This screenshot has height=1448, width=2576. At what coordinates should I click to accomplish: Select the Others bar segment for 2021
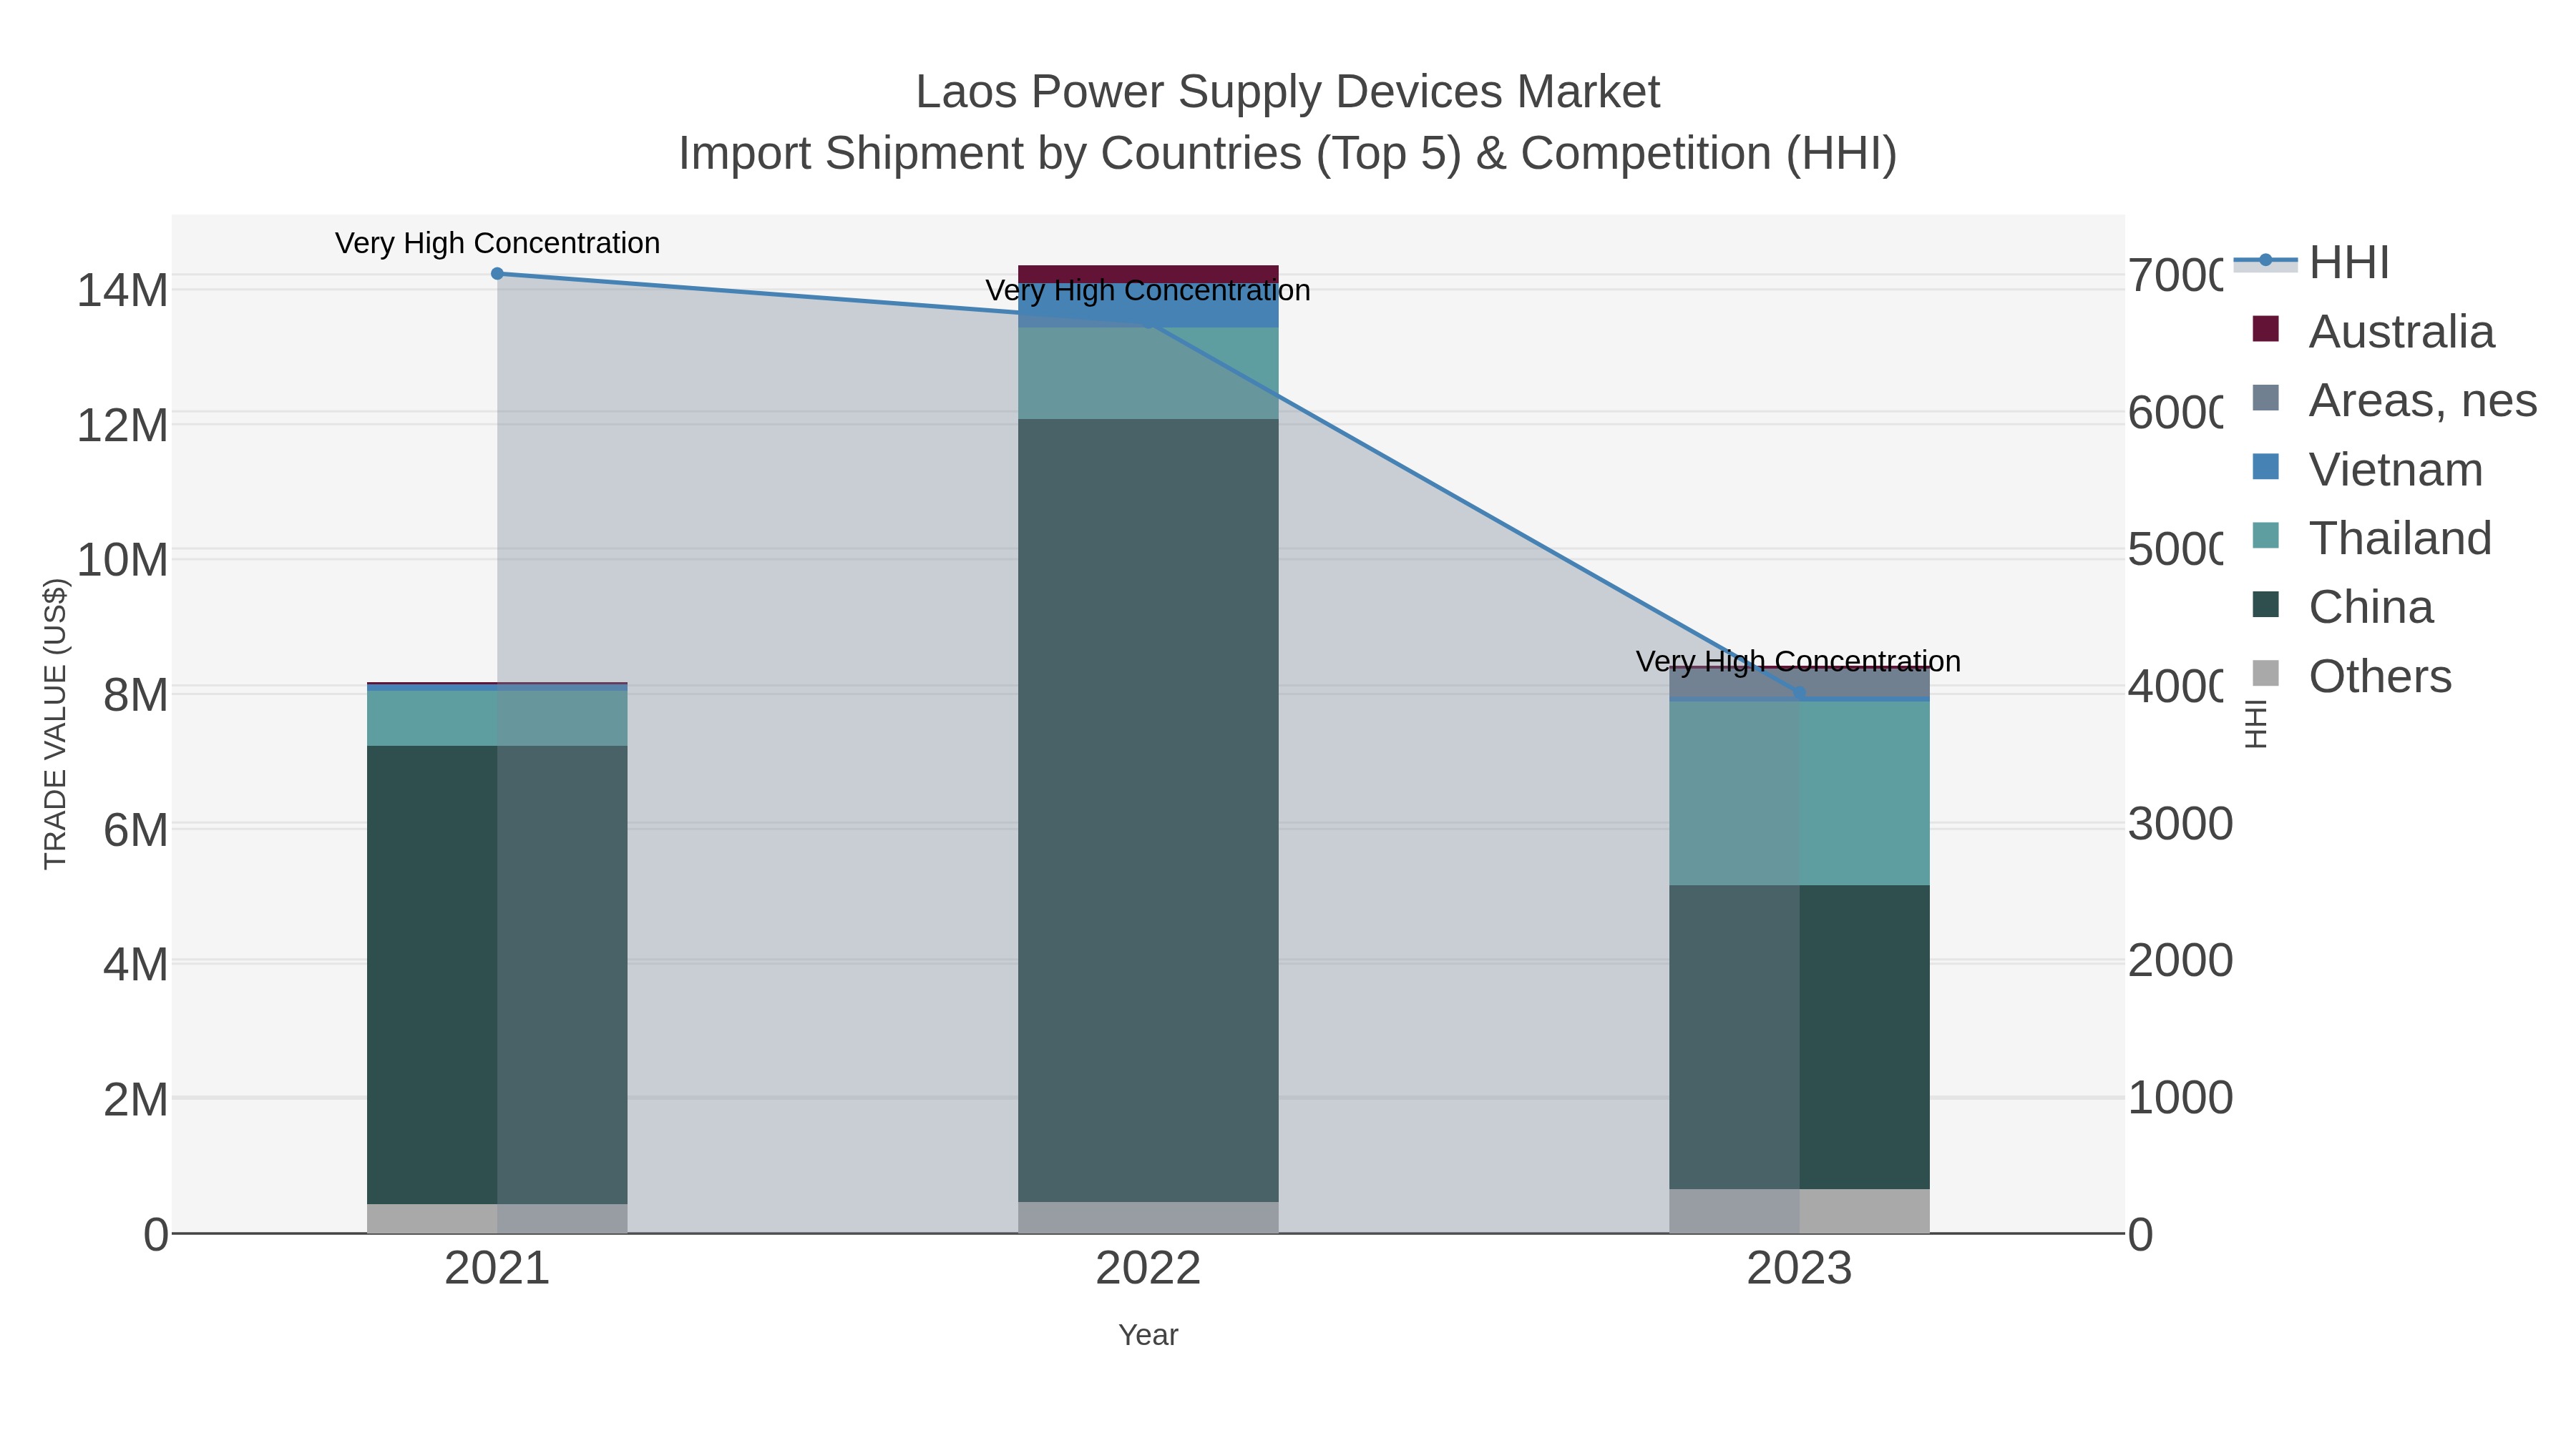[x=497, y=1218]
